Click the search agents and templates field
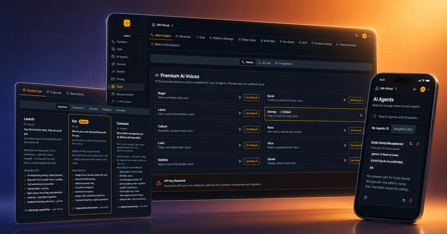 pyautogui.click(x=399, y=117)
